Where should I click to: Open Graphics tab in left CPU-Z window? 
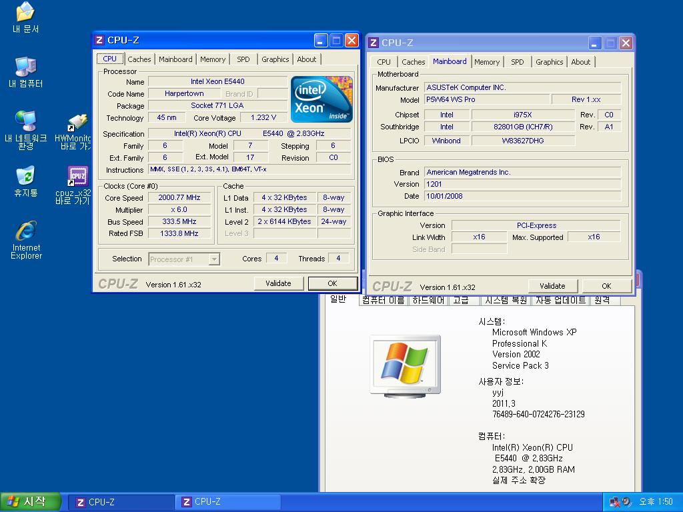275,59
